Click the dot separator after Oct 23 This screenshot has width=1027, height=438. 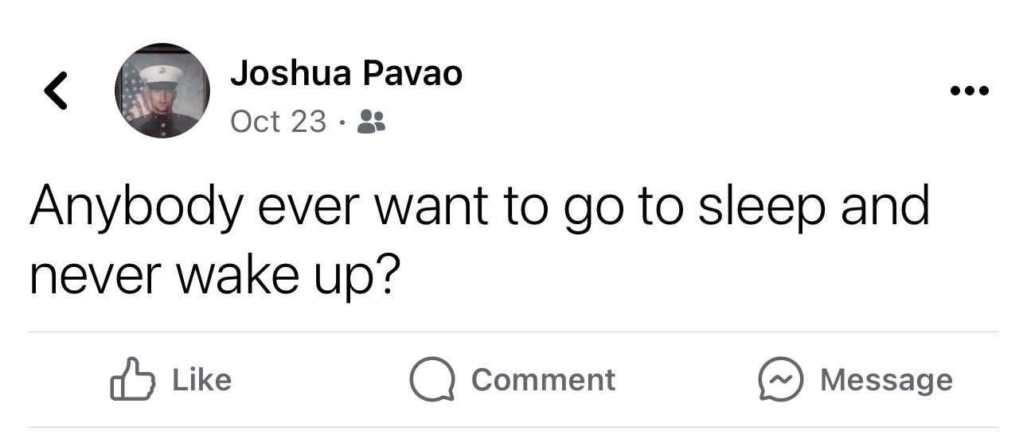(342, 122)
